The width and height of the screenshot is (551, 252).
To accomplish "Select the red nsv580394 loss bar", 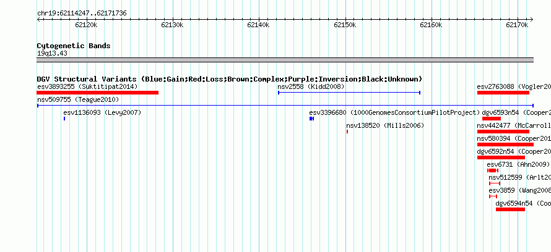I will pos(505,145).
